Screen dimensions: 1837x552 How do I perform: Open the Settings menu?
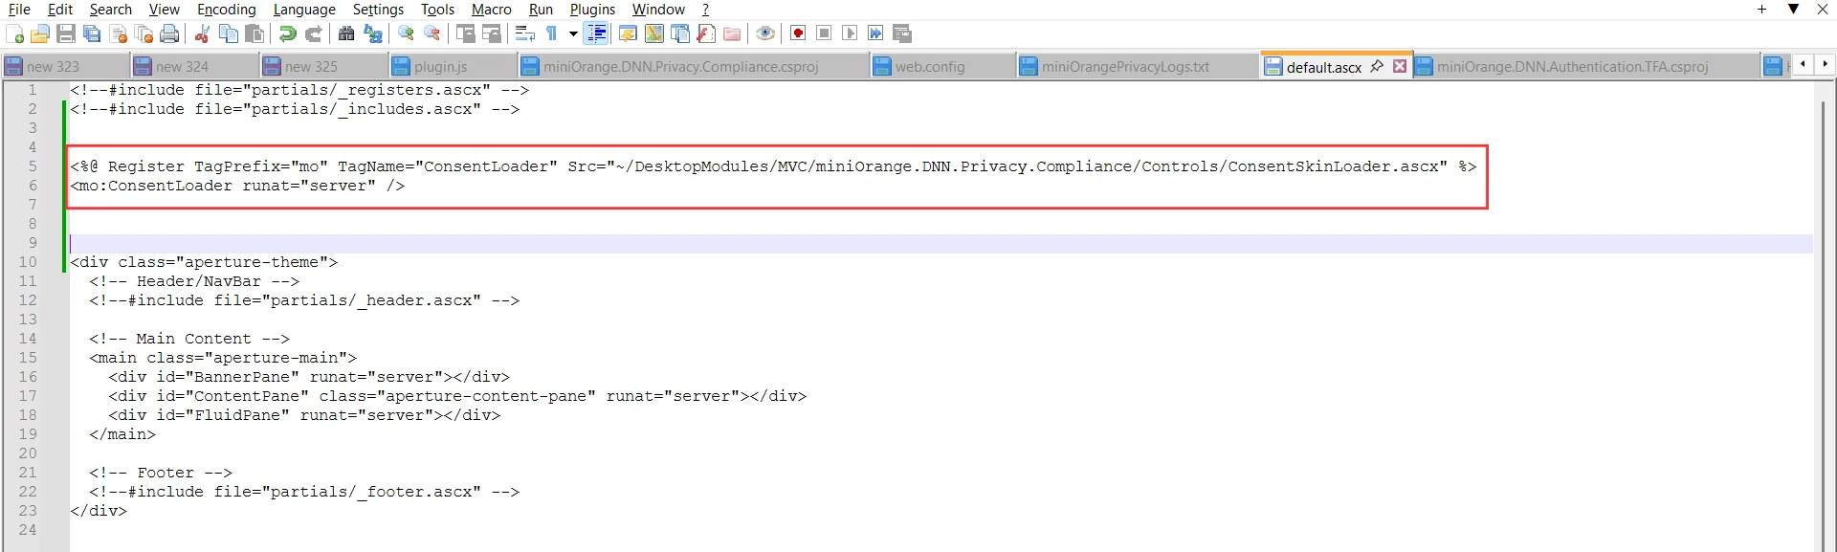tap(378, 10)
